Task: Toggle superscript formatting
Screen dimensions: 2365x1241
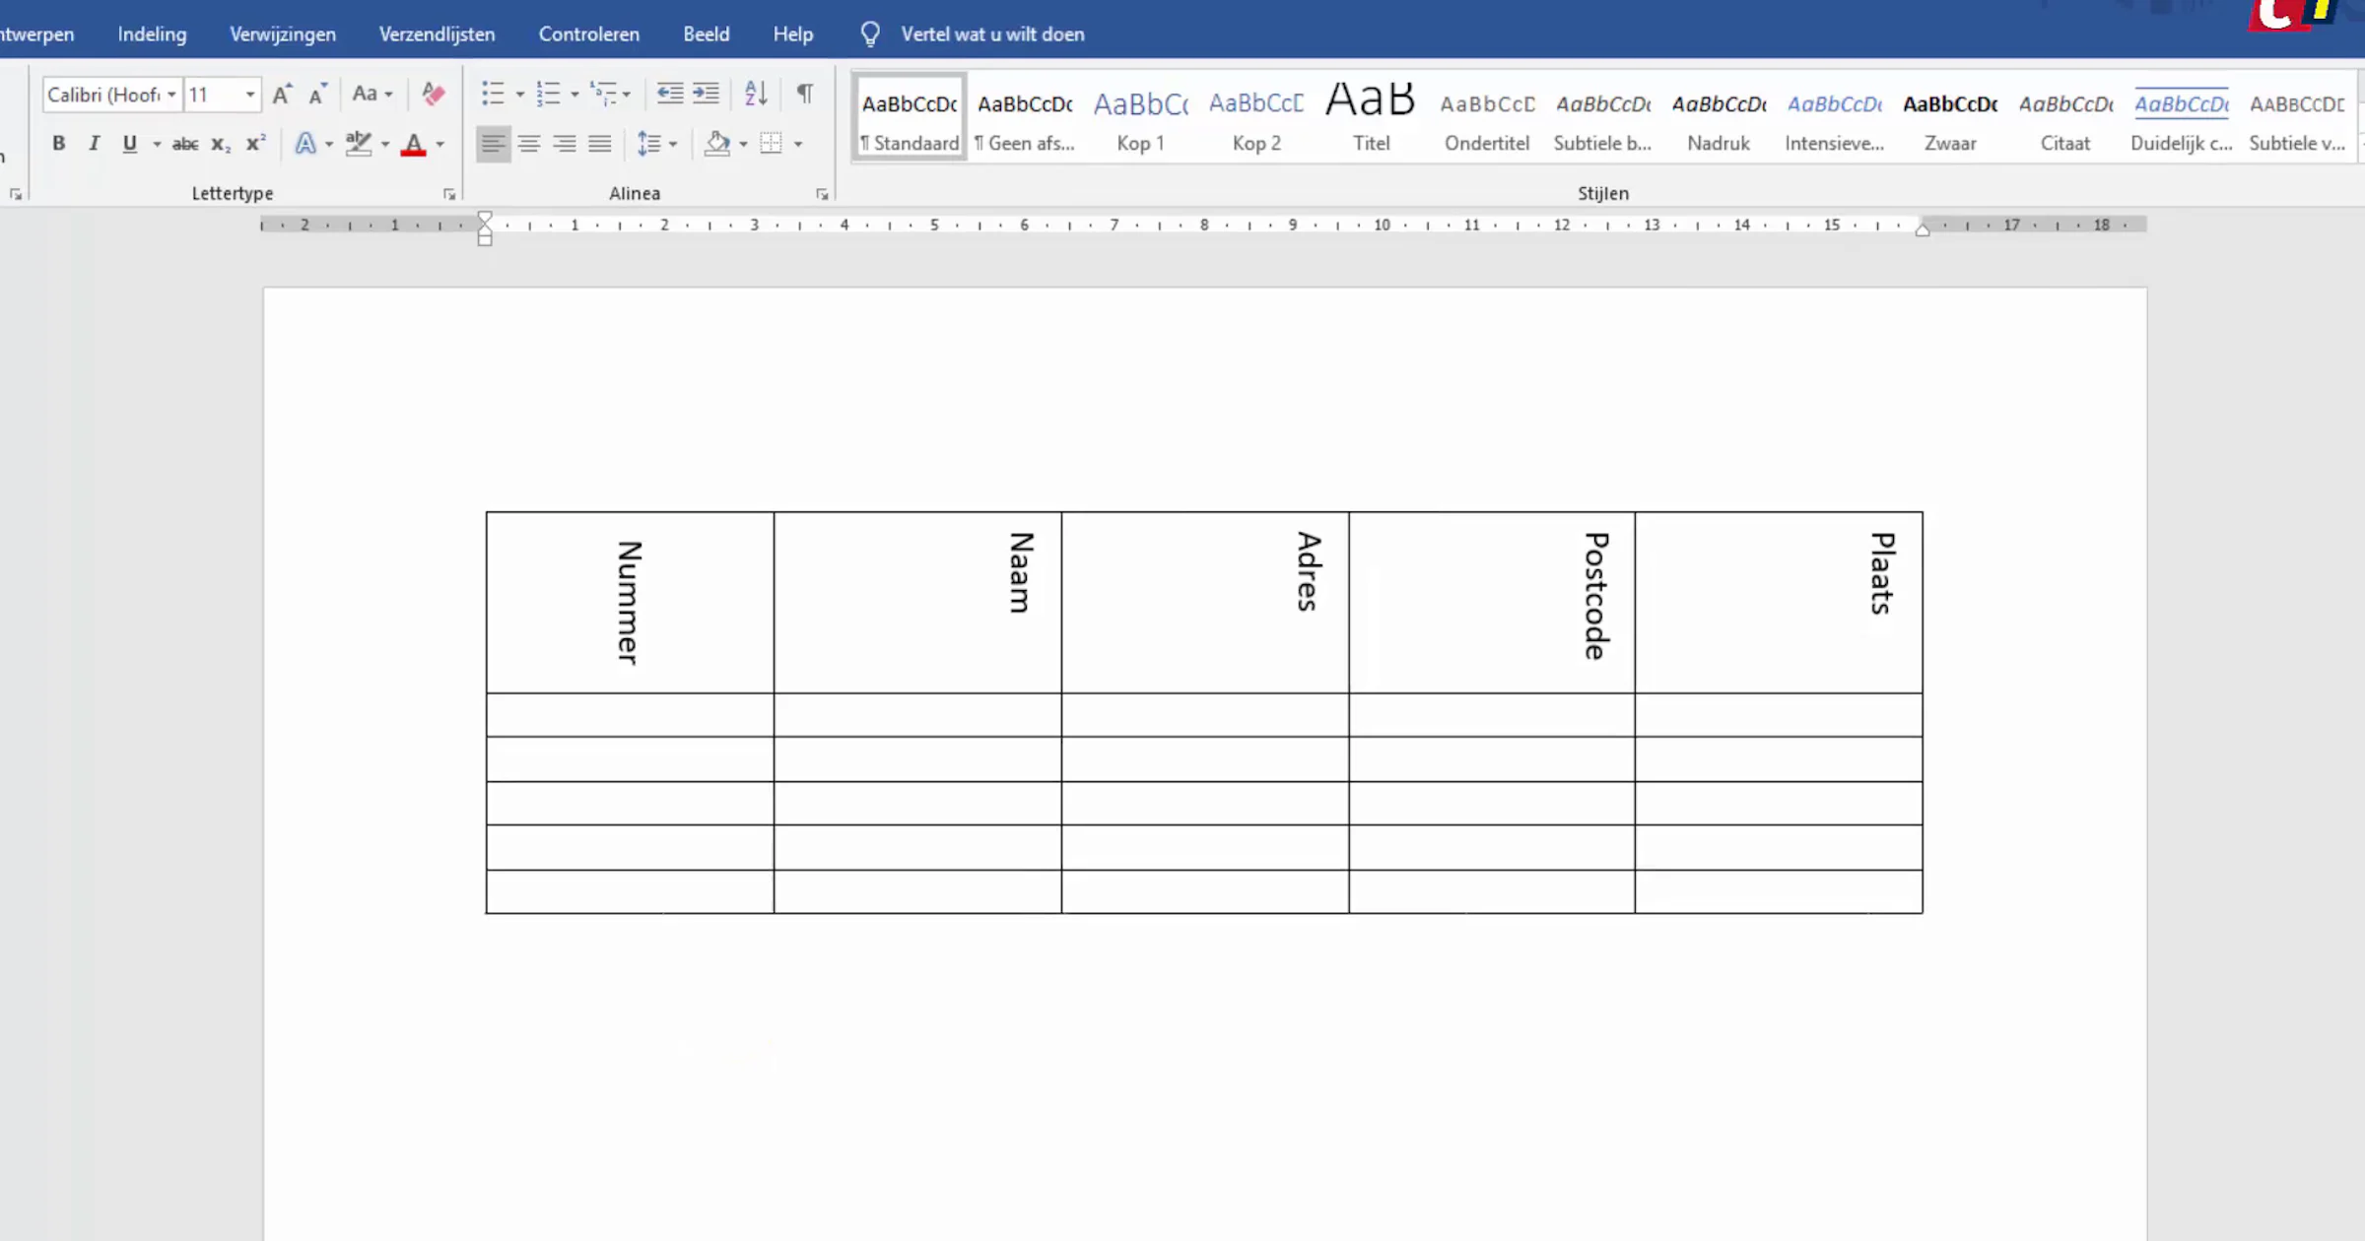Action: click(255, 144)
